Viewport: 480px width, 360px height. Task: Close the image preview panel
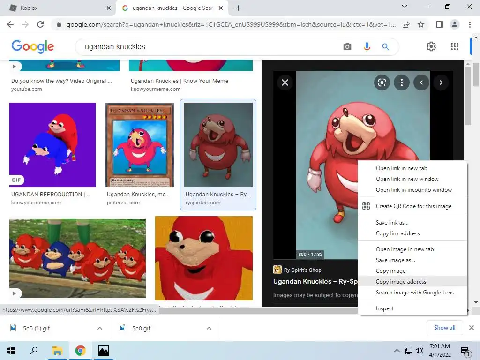coord(285,82)
